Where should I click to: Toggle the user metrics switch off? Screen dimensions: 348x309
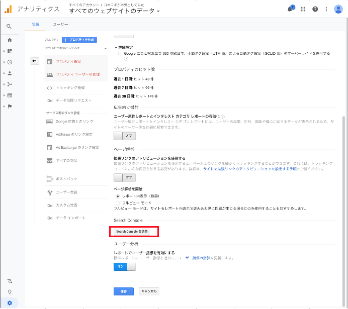pos(125,267)
